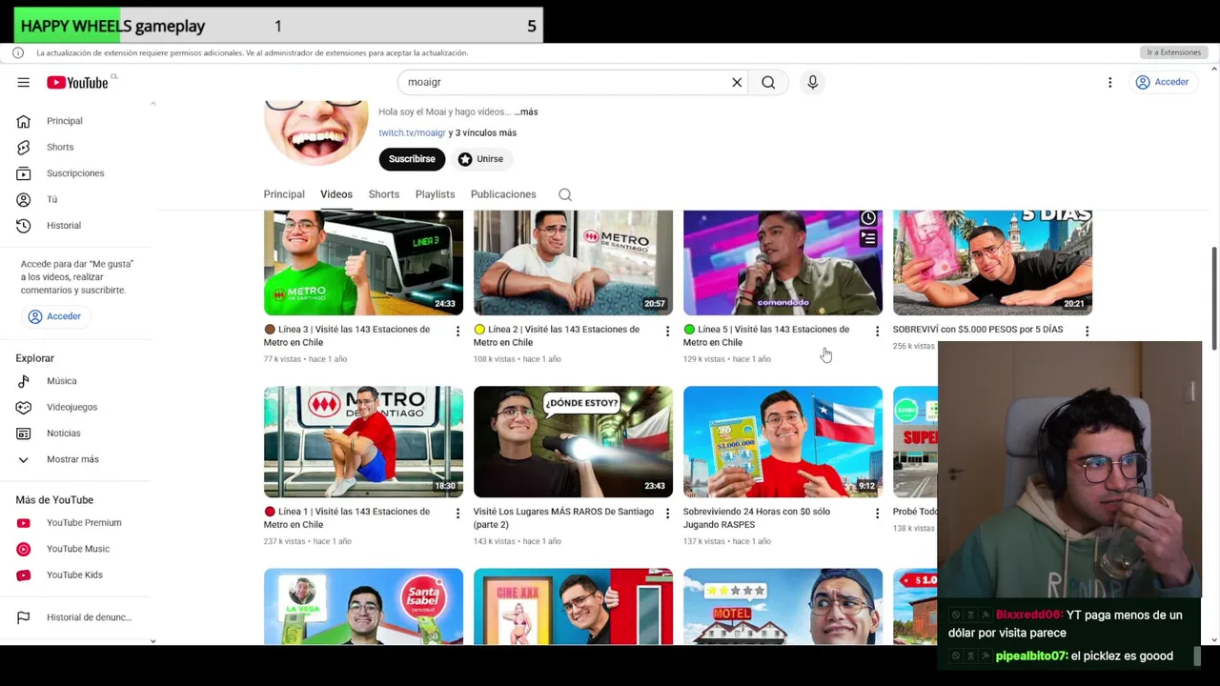This screenshot has height=686, width=1220.
Task: Open Música in Explorar section
Action: (x=61, y=381)
